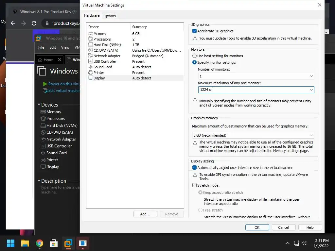Toggle Accelerate 3D graphics checkbox
335x251 pixels.
(194, 31)
